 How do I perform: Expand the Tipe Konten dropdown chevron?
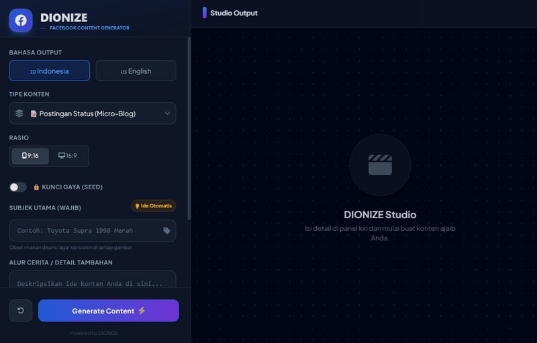(x=167, y=113)
